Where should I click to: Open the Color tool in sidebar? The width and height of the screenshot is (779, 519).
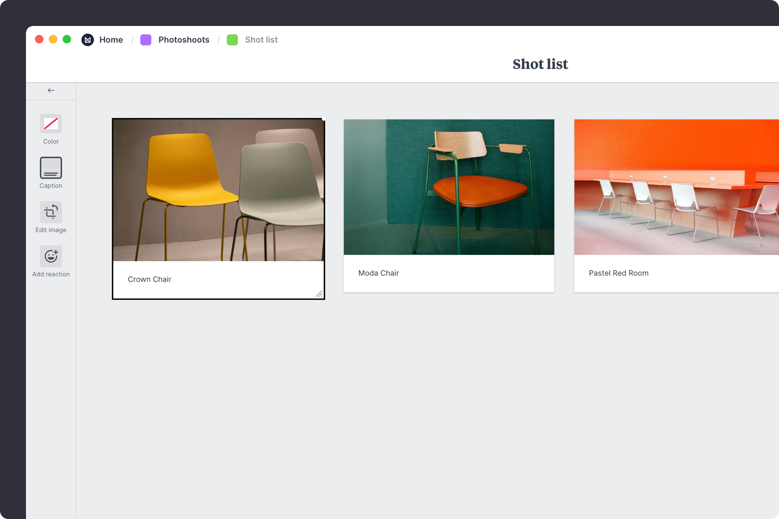(x=51, y=124)
